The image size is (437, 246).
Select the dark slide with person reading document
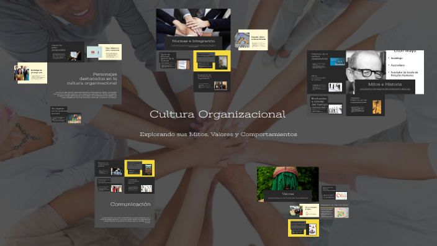(x=66, y=52)
